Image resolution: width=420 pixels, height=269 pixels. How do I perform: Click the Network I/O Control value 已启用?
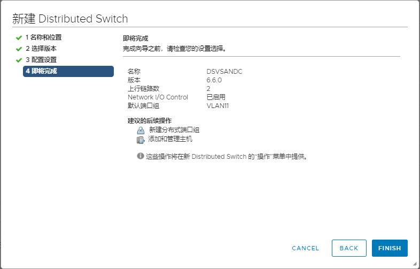point(216,97)
